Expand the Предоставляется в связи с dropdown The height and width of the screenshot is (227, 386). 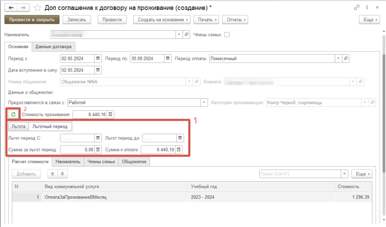(x=204, y=102)
